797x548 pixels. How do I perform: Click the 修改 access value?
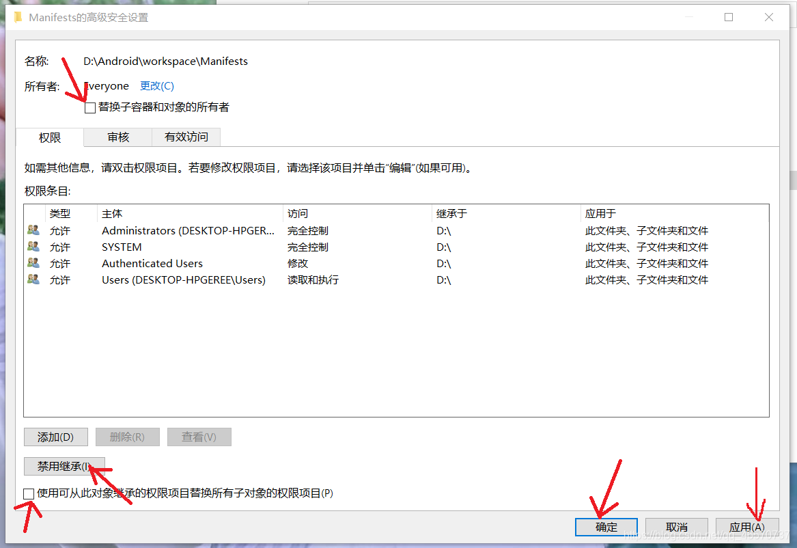point(298,263)
